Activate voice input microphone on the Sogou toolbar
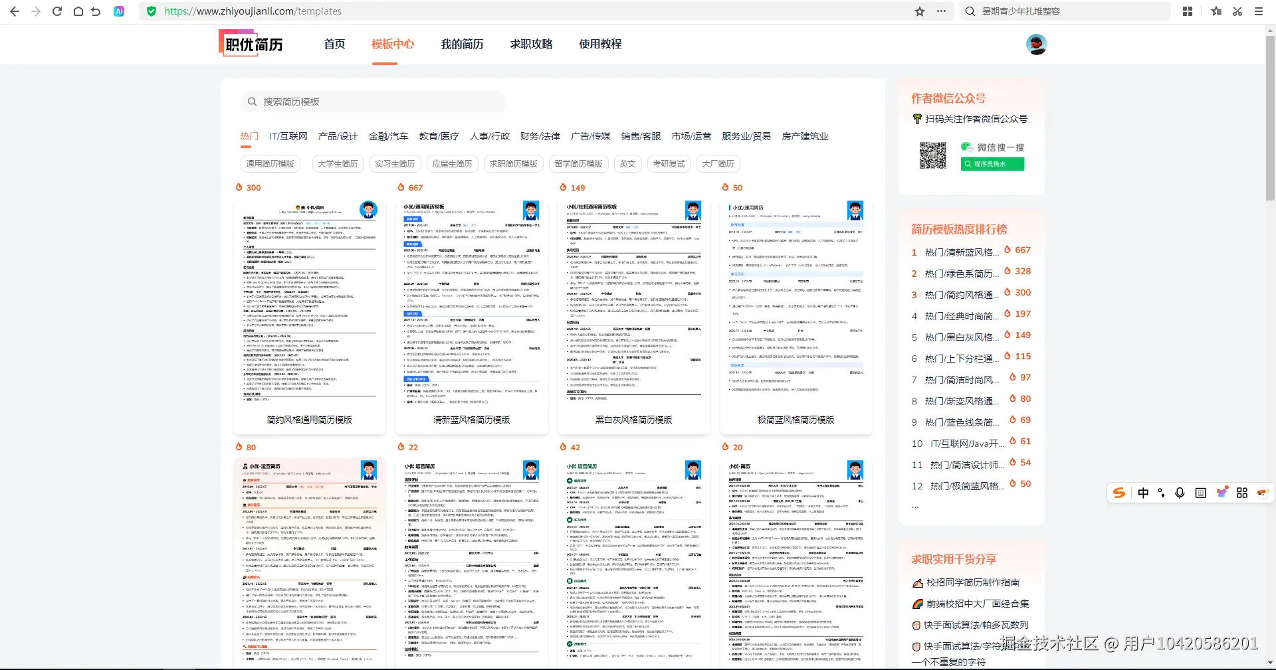1276x670 pixels. click(1180, 493)
